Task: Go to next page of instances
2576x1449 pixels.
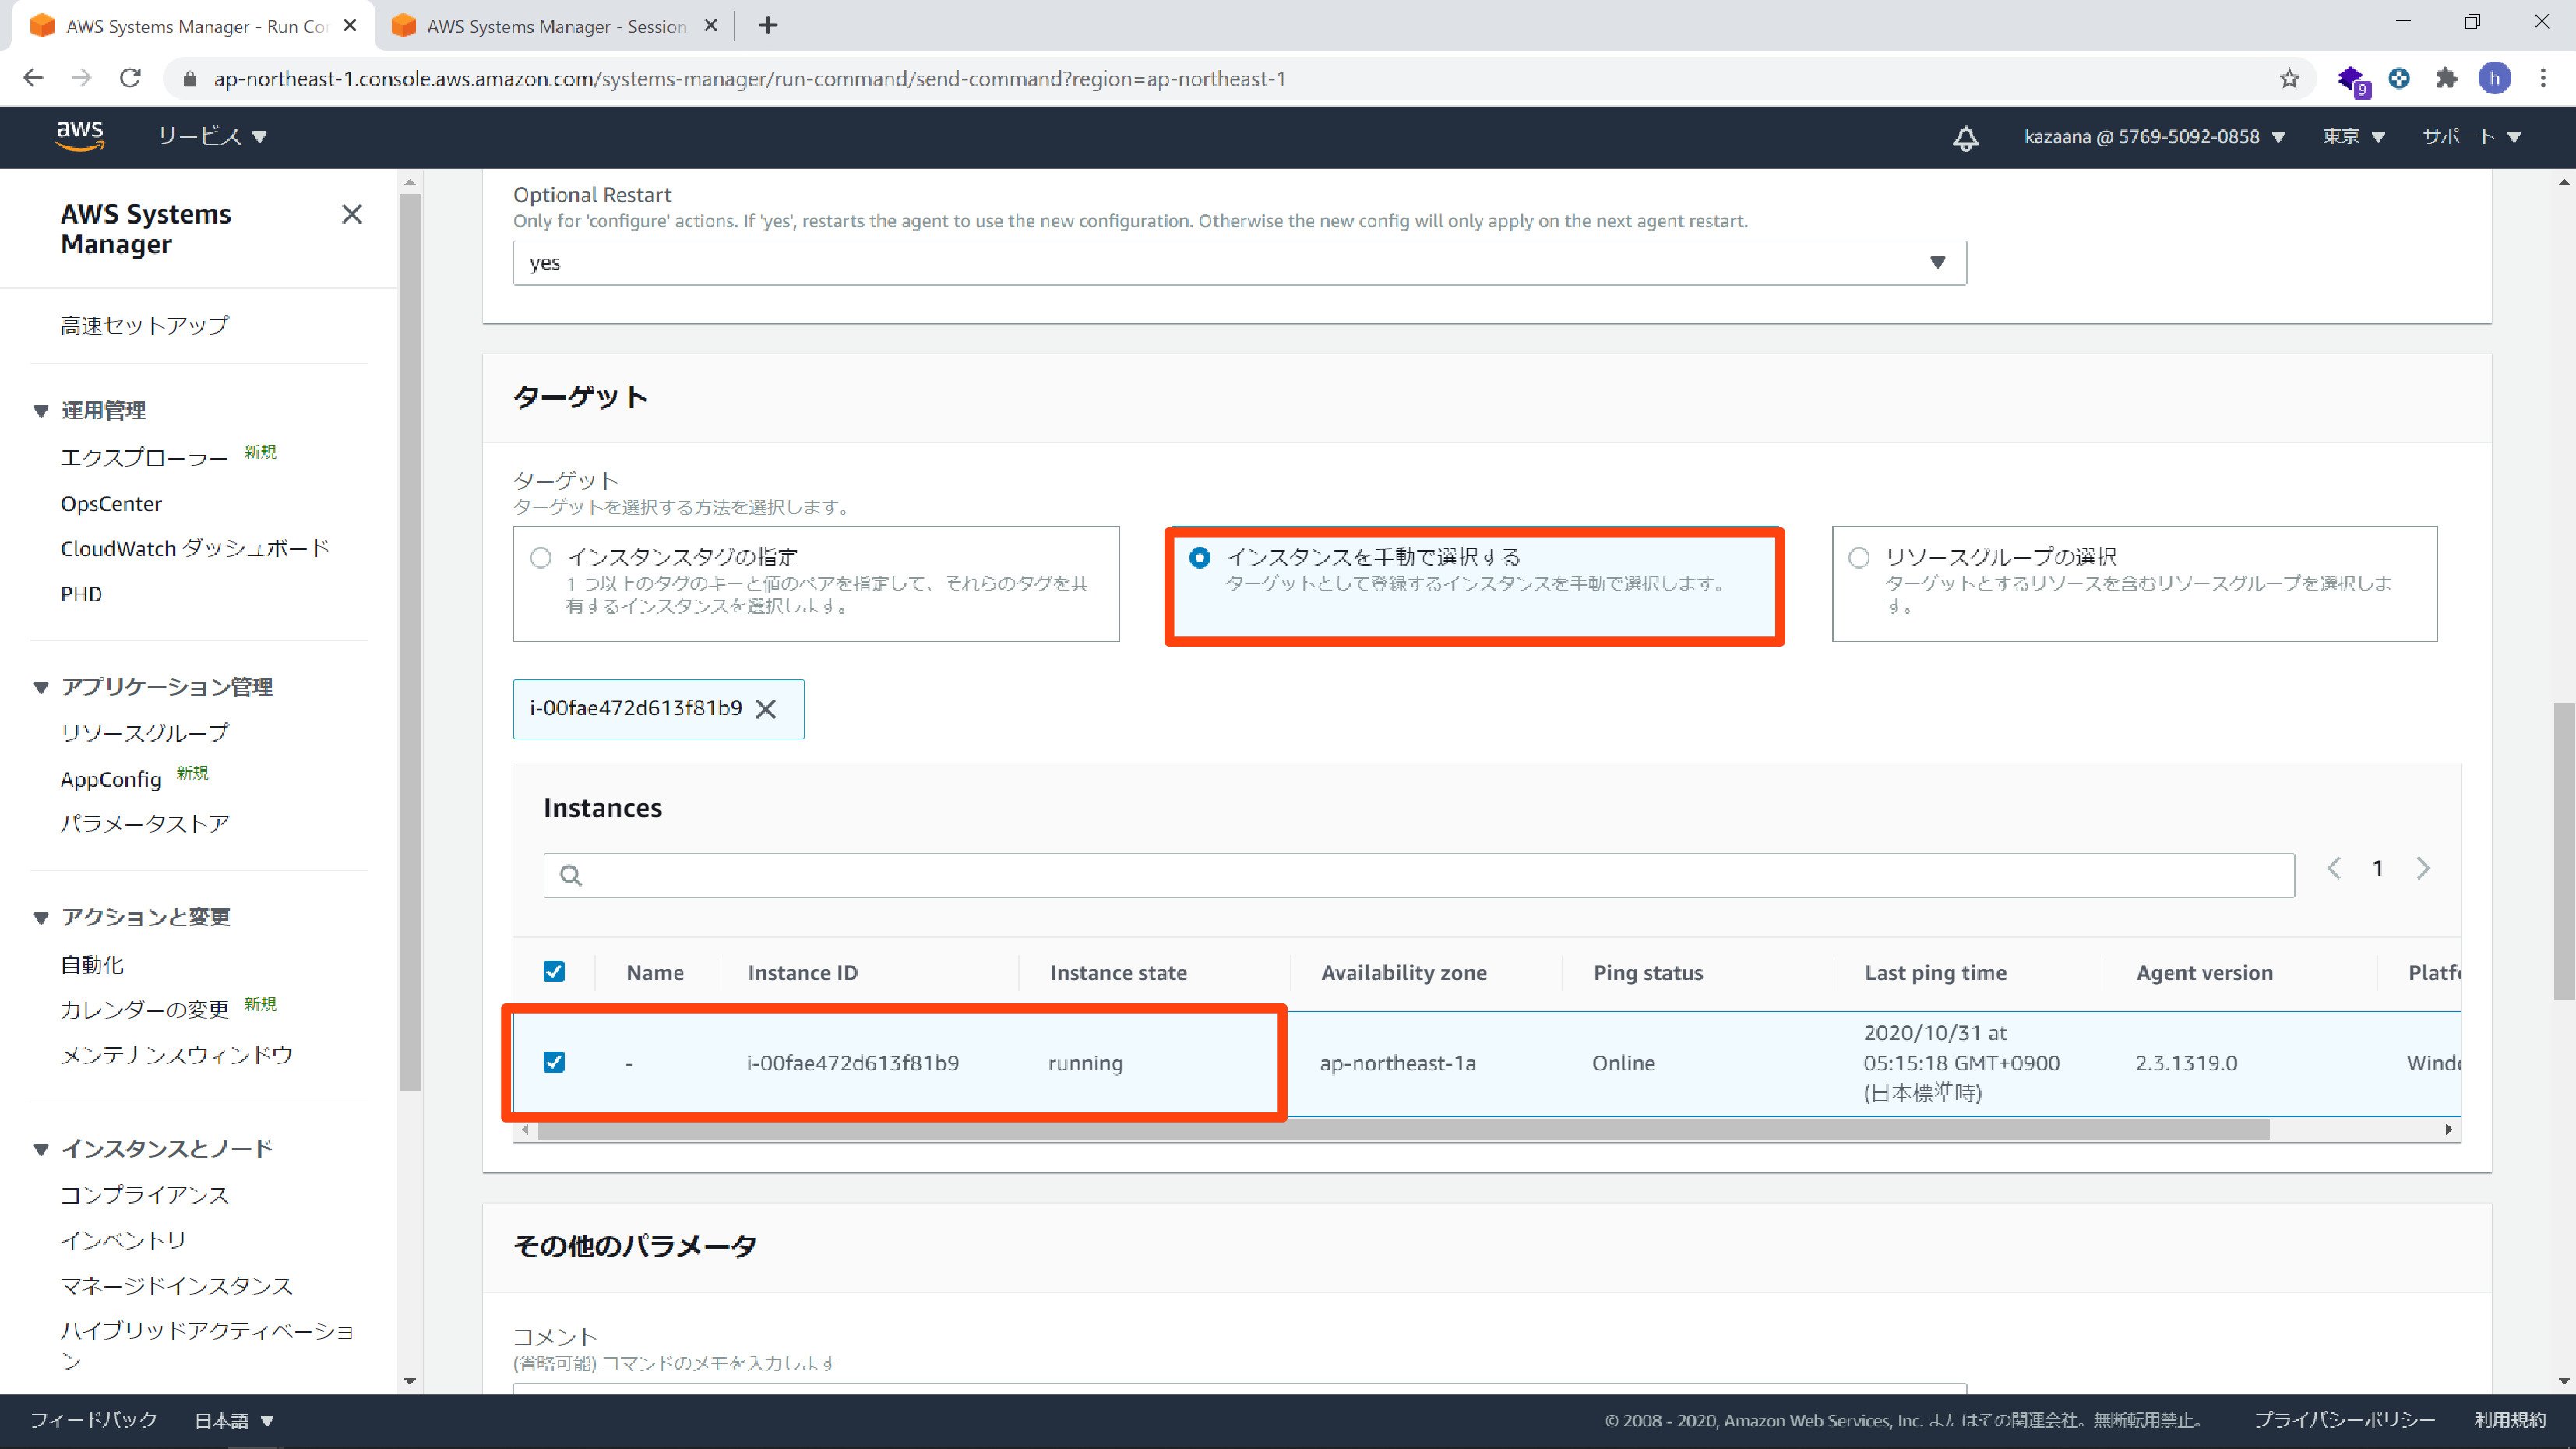Action: pyautogui.click(x=2423, y=868)
